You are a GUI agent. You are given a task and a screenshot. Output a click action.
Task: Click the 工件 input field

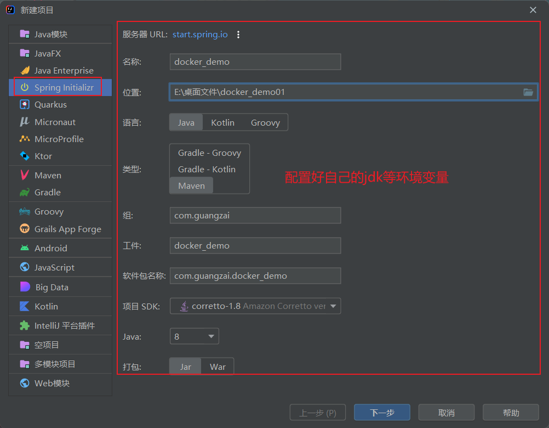click(x=255, y=245)
